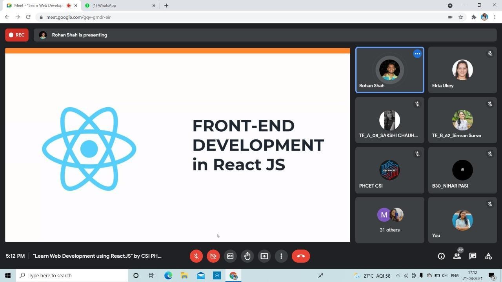The width and height of the screenshot is (502, 282).
Task: Select Ekta Ukey's participant tile
Action: (462, 70)
